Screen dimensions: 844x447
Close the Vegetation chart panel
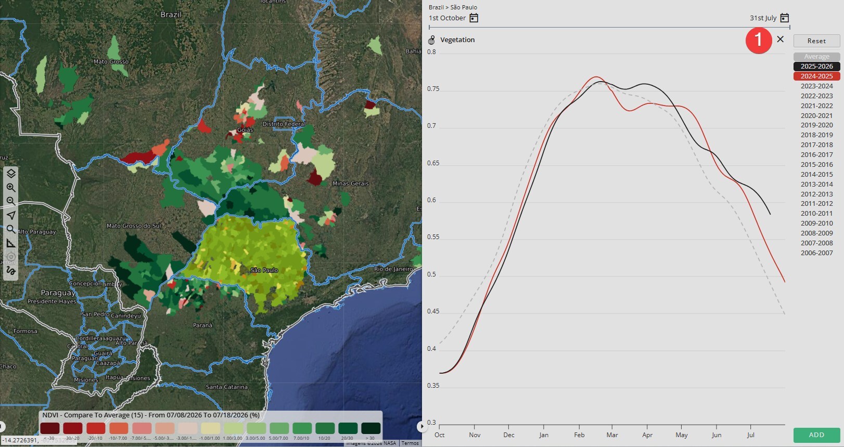pos(780,39)
